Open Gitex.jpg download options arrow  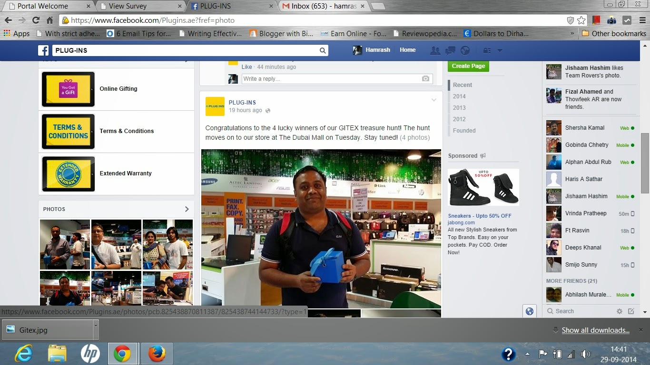96,326
